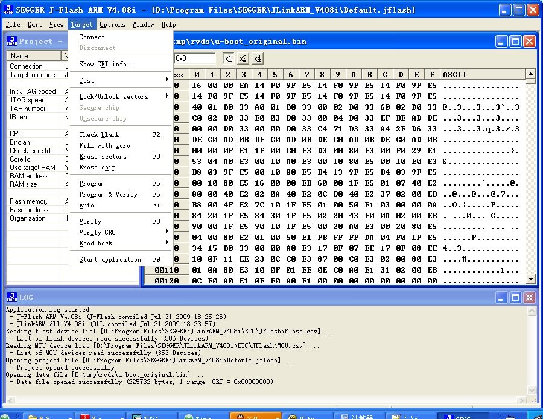Screen dimensions: 543x419
Task: Click the J-Flash icon on LOG window
Action: click(11, 297)
